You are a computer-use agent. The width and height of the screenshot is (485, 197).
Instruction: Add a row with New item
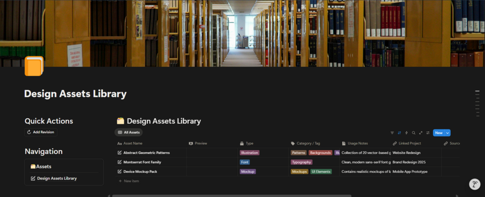pyautogui.click(x=129, y=181)
